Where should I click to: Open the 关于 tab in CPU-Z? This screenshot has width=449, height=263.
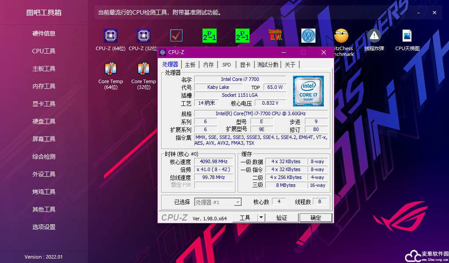290,65
